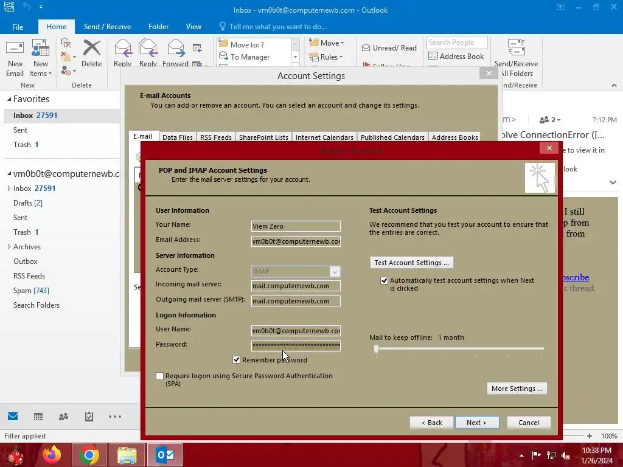
Task: Collapse the vm0b0t@computernewb account tree
Action: 9,174
